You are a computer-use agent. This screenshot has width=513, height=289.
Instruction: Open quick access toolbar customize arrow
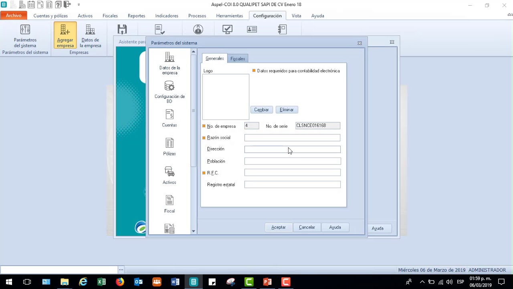[x=79, y=5]
